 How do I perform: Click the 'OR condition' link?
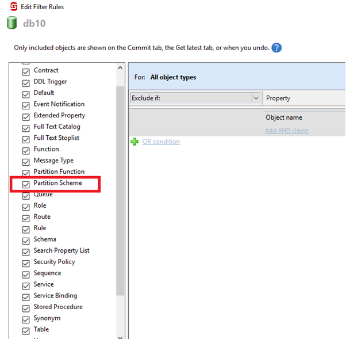tap(161, 142)
